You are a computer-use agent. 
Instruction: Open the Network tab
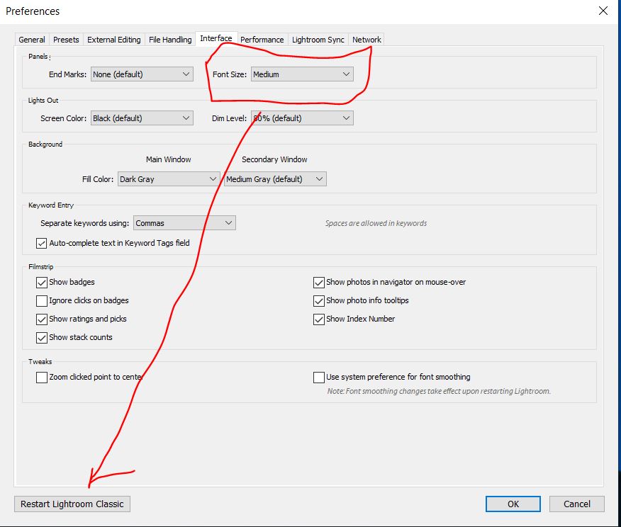point(367,40)
